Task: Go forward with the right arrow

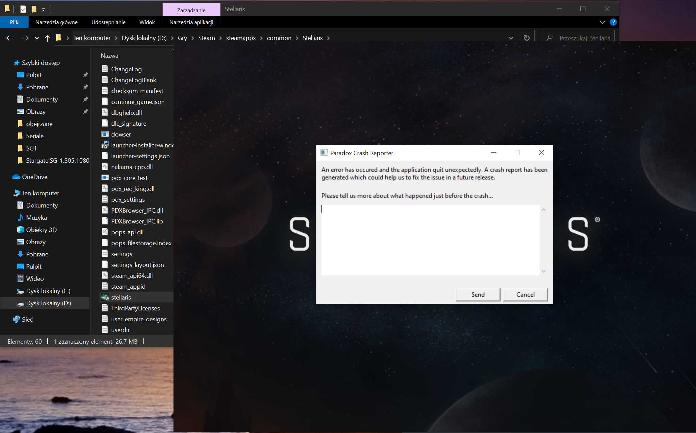Action: [x=25, y=38]
